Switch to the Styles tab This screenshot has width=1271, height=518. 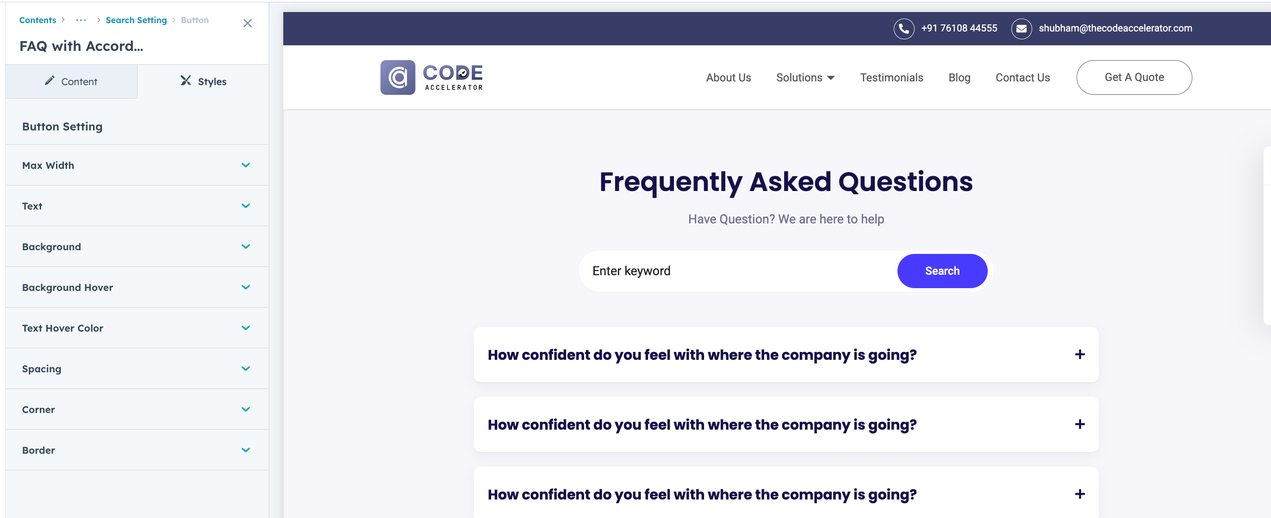pyautogui.click(x=203, y=81)
